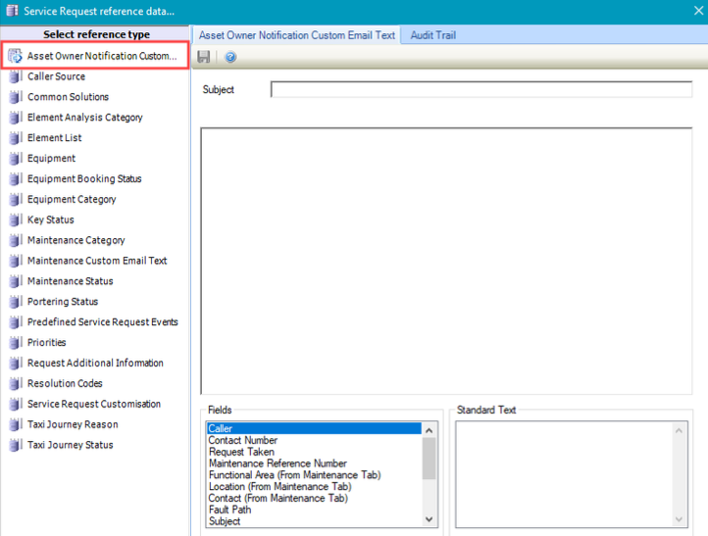Screen dimensions: 708x536
Task: Click into the Subject input field
Action: [x=480, y=90]
